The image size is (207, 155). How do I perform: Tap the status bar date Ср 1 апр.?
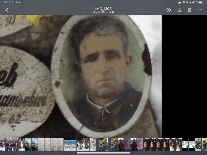[x=17, y=2]
